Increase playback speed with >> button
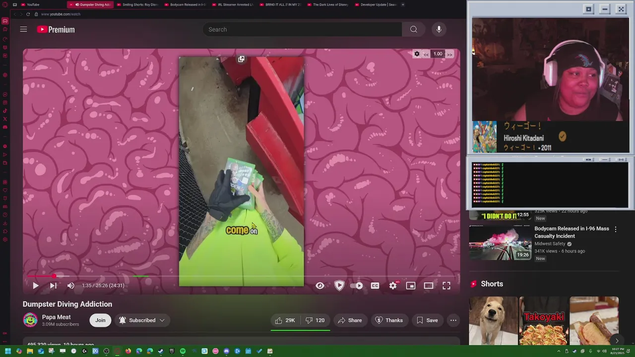 tap(449, 54)
